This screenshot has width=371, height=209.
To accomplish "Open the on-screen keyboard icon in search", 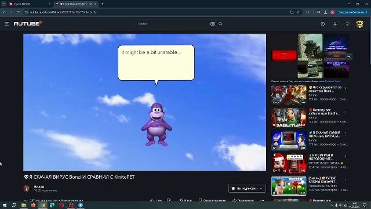I will pos(213,24).
